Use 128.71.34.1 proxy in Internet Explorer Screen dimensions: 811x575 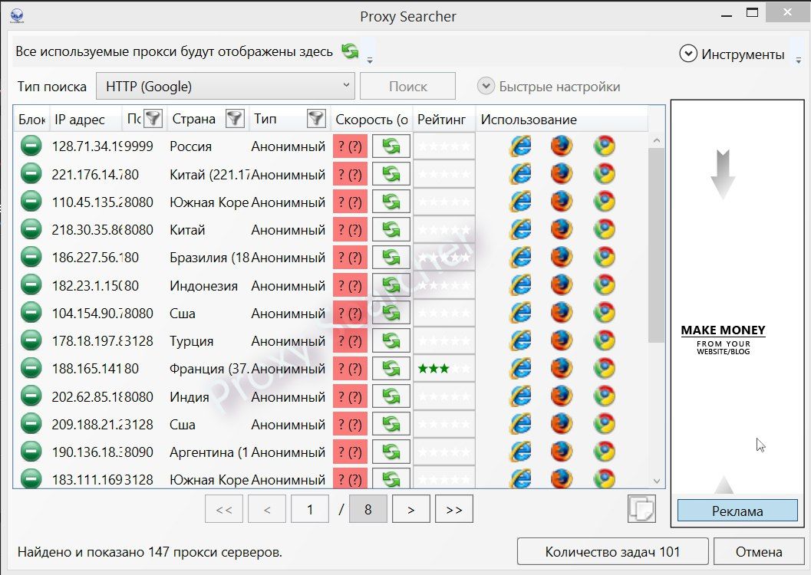click(x=520, y=146)
